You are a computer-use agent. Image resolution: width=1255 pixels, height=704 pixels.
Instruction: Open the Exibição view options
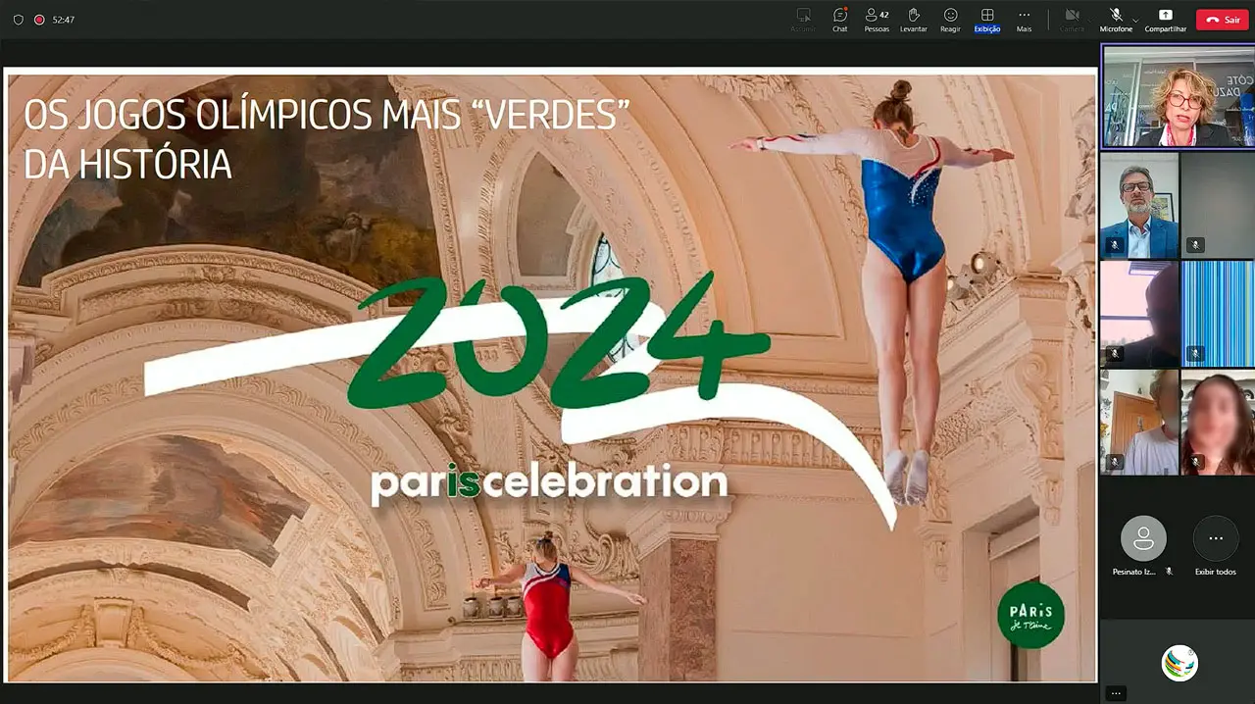pyautogui.click(x=987, y=20)
